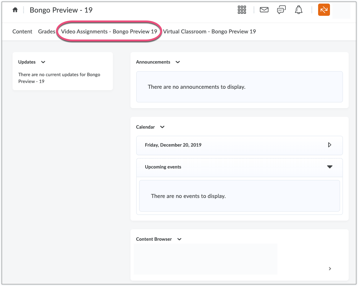Open the Calendar widget menu chevron
358x286 pixels.
(162, 127)
